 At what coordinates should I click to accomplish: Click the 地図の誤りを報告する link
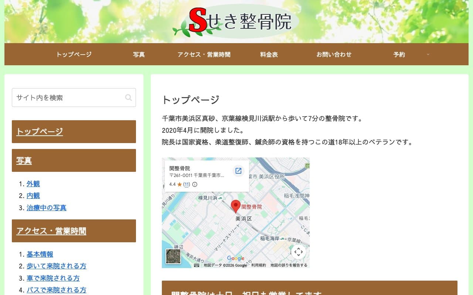tap(289, 265)
